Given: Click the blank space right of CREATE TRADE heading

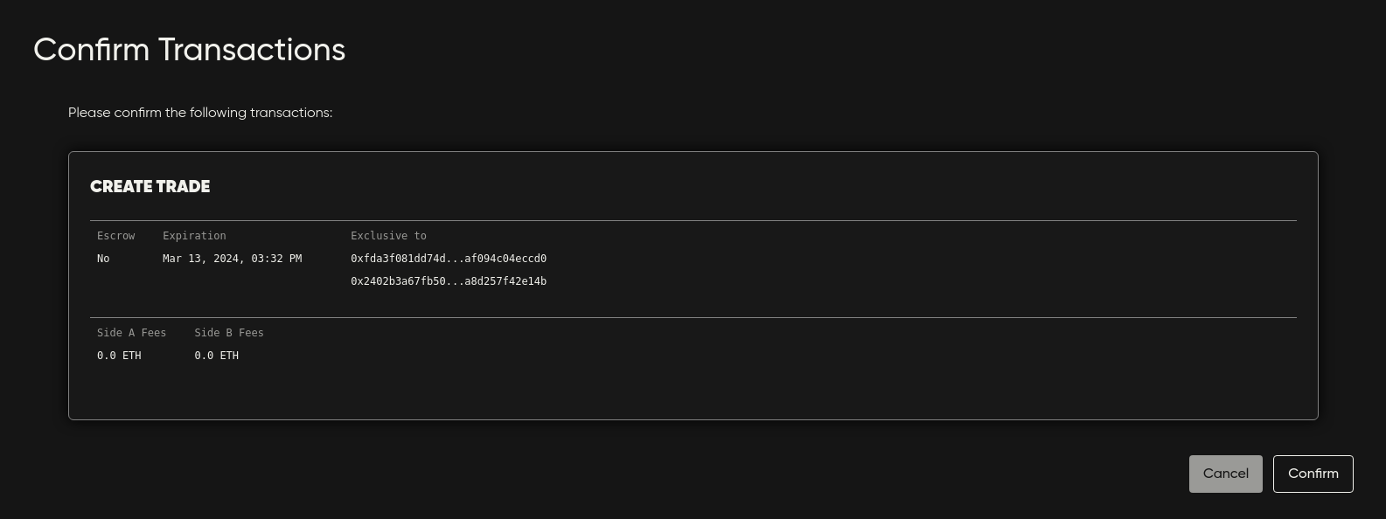Looking at the screenshot, I should pyautogui.click(x=743, y=187).
